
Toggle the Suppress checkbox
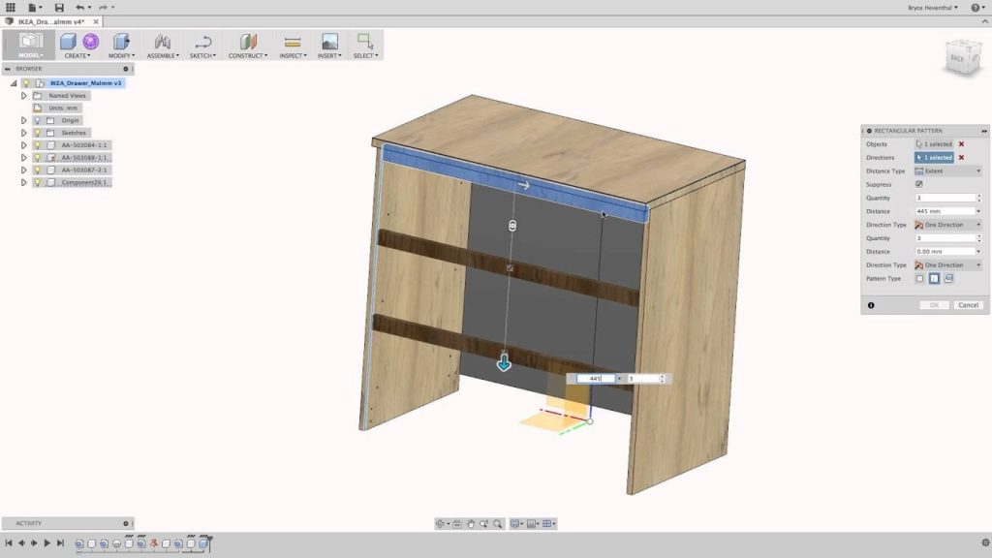(x=918, y=184)
